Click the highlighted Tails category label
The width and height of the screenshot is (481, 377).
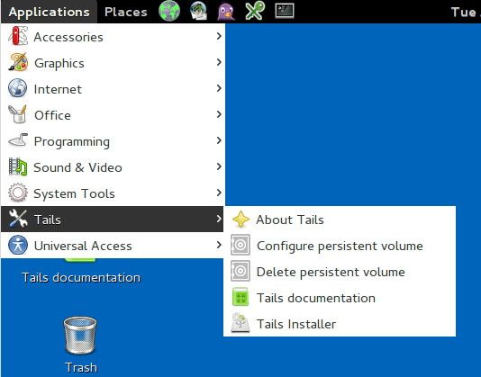[48, 220]
